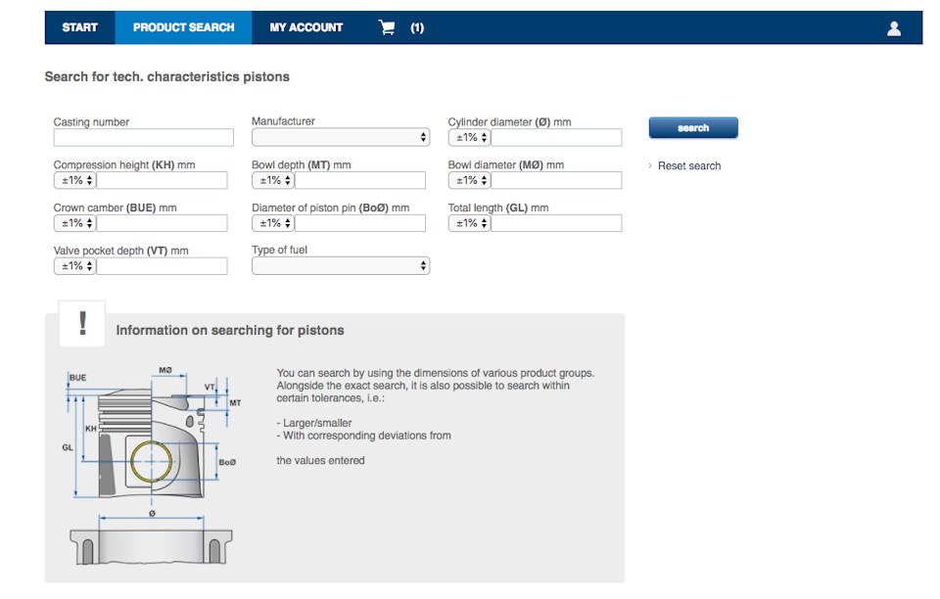This screenshot has height=599, width=940.
Task: Open the shopping cart icon
Action: pyautogui.click(x=387, y=27)
